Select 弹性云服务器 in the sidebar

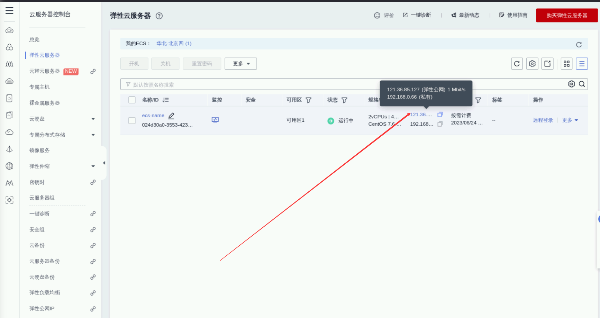pos(45,55)
